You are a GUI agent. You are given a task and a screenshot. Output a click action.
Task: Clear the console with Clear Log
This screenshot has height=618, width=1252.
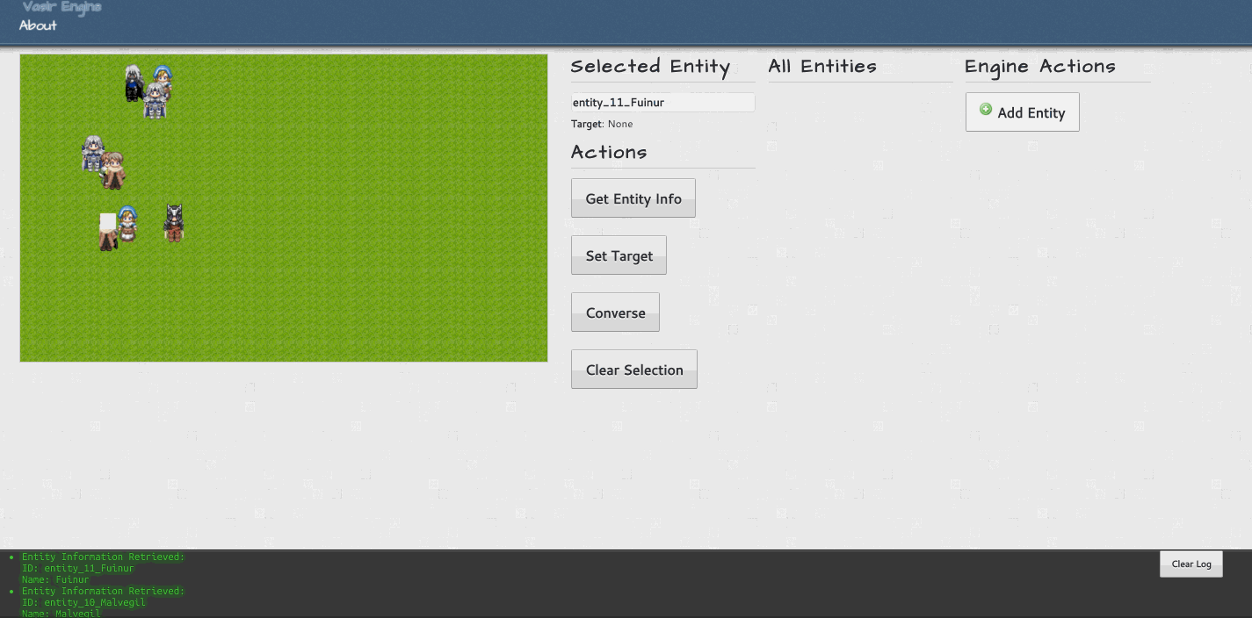pyautogui.click(x=1190, y=564)
